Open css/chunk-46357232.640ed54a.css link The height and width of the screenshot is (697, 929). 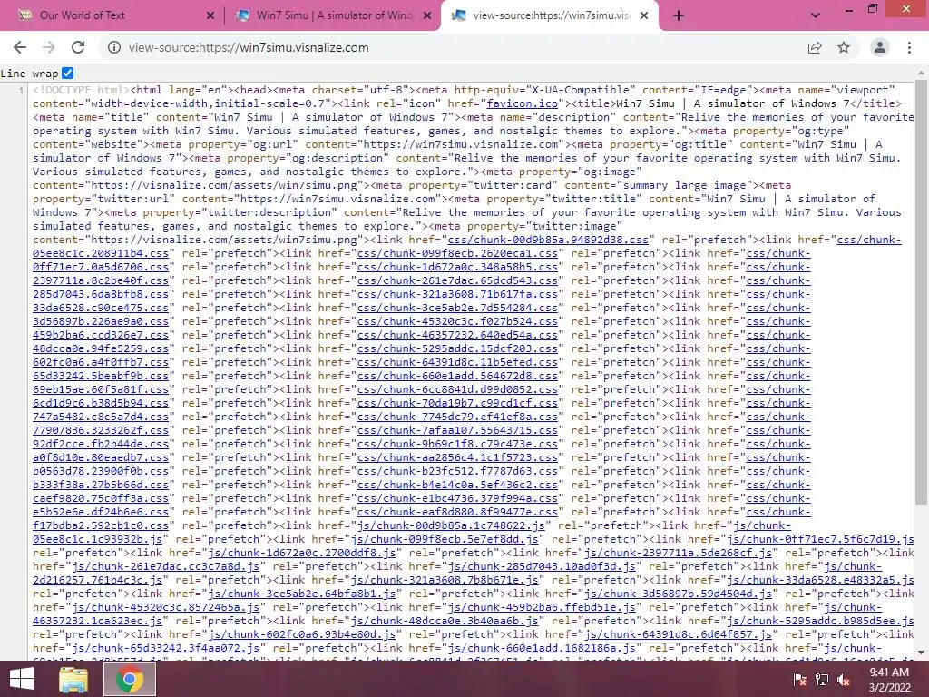click(x=457, y=335)
